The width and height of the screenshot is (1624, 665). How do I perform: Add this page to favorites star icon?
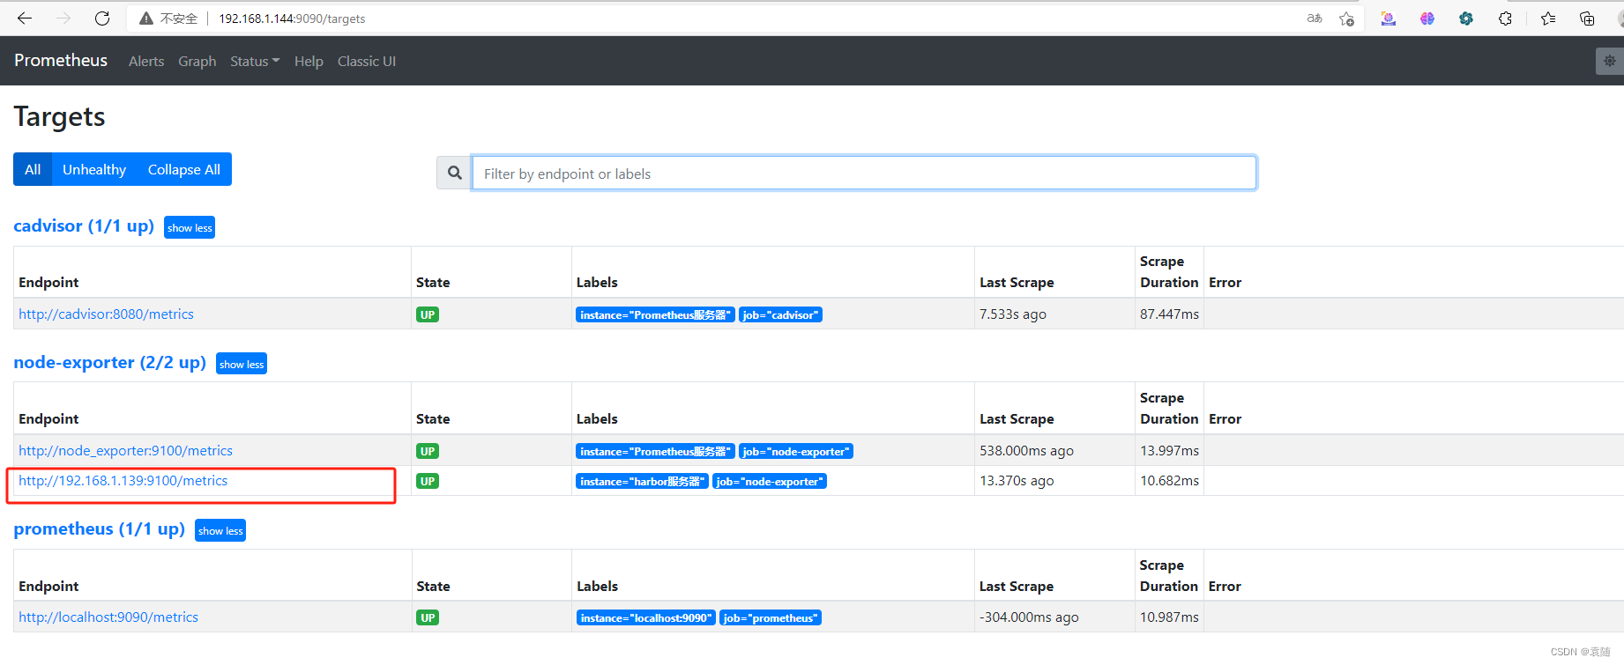1346,18
